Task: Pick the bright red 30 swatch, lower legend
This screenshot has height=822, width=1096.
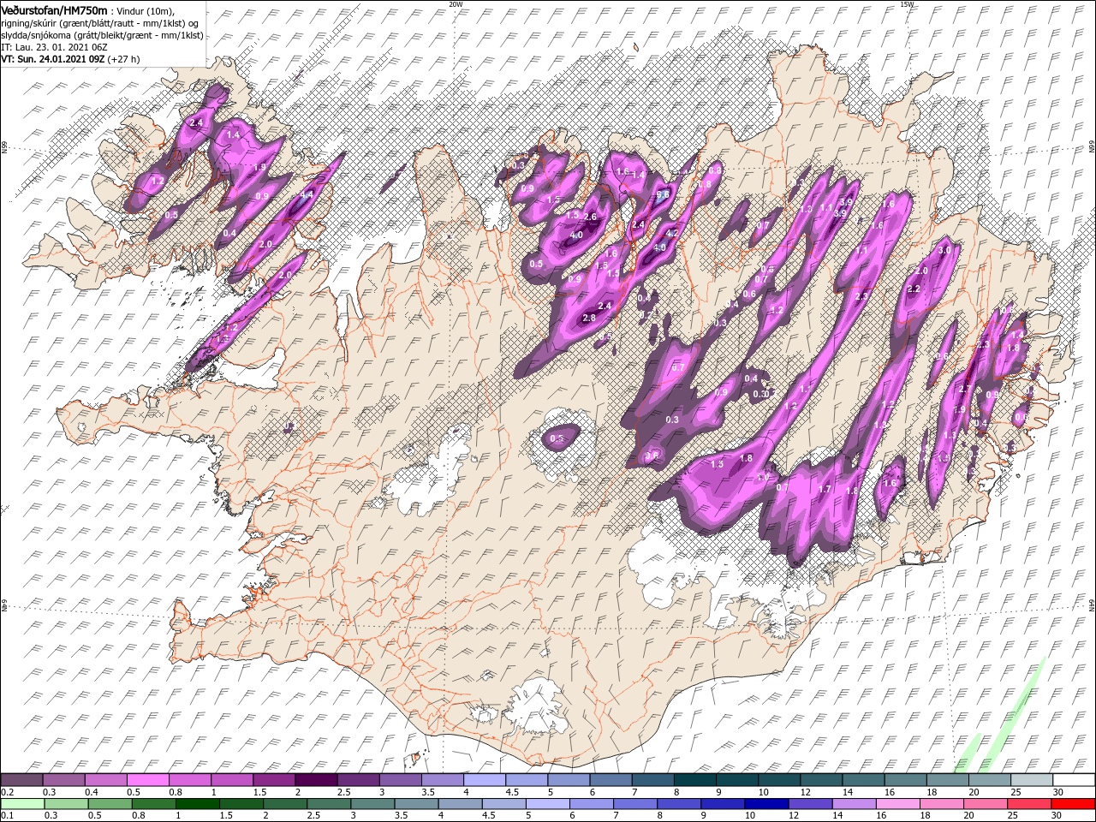Action: tap(1073, 803)
